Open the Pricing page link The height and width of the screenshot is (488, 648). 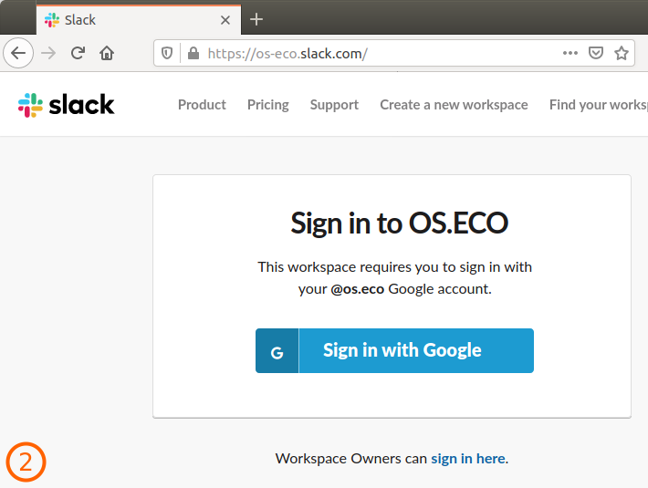point(267,105)
